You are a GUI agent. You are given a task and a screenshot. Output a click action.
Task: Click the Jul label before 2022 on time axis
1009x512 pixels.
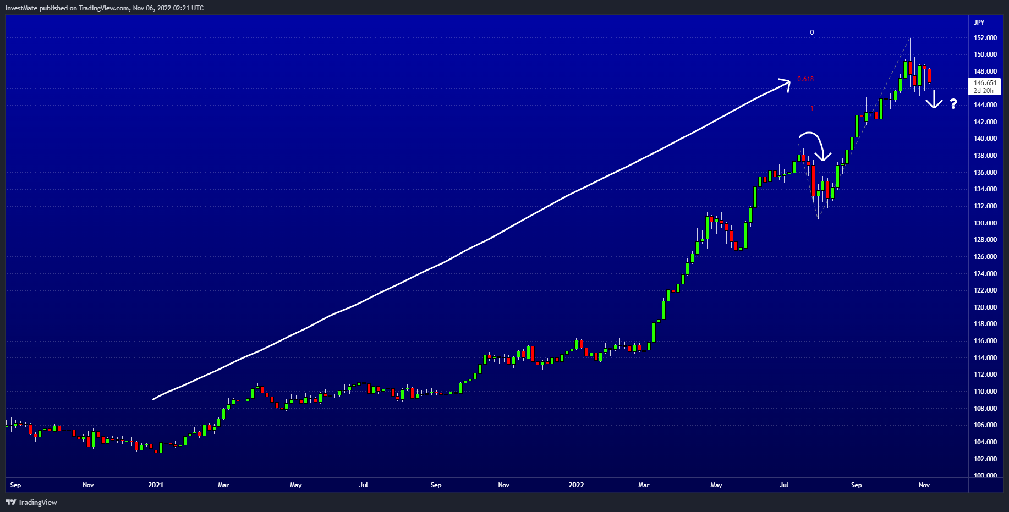pos(364,485)
